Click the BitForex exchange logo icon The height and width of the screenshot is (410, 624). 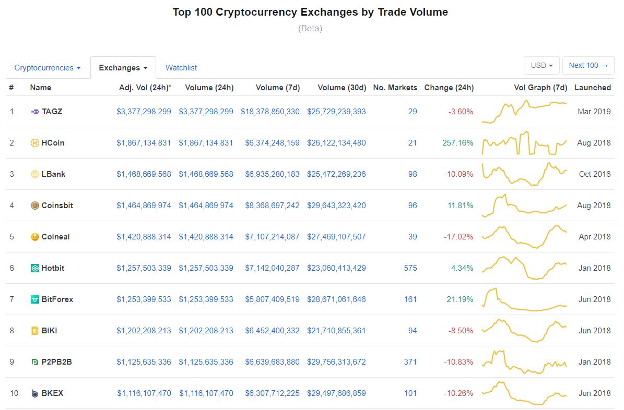click(35, 299)
